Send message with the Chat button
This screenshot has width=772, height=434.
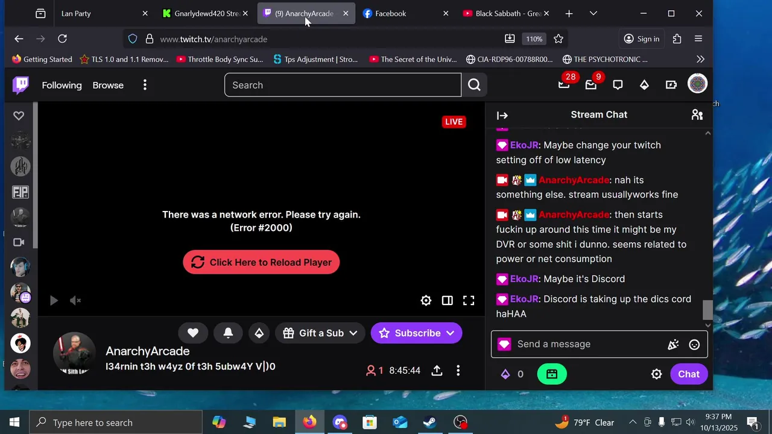pyautogui.click(x=689, y=374)
